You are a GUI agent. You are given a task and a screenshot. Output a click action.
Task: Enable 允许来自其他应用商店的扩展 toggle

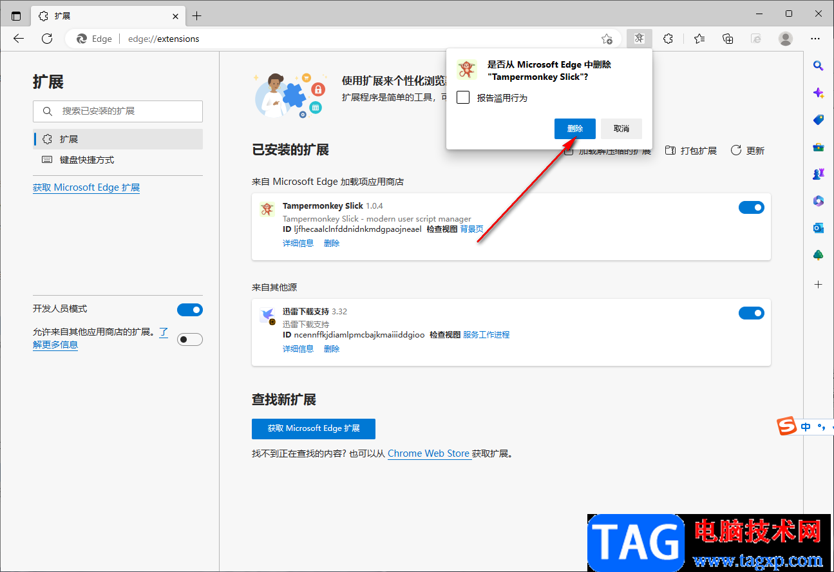point(190,339)
